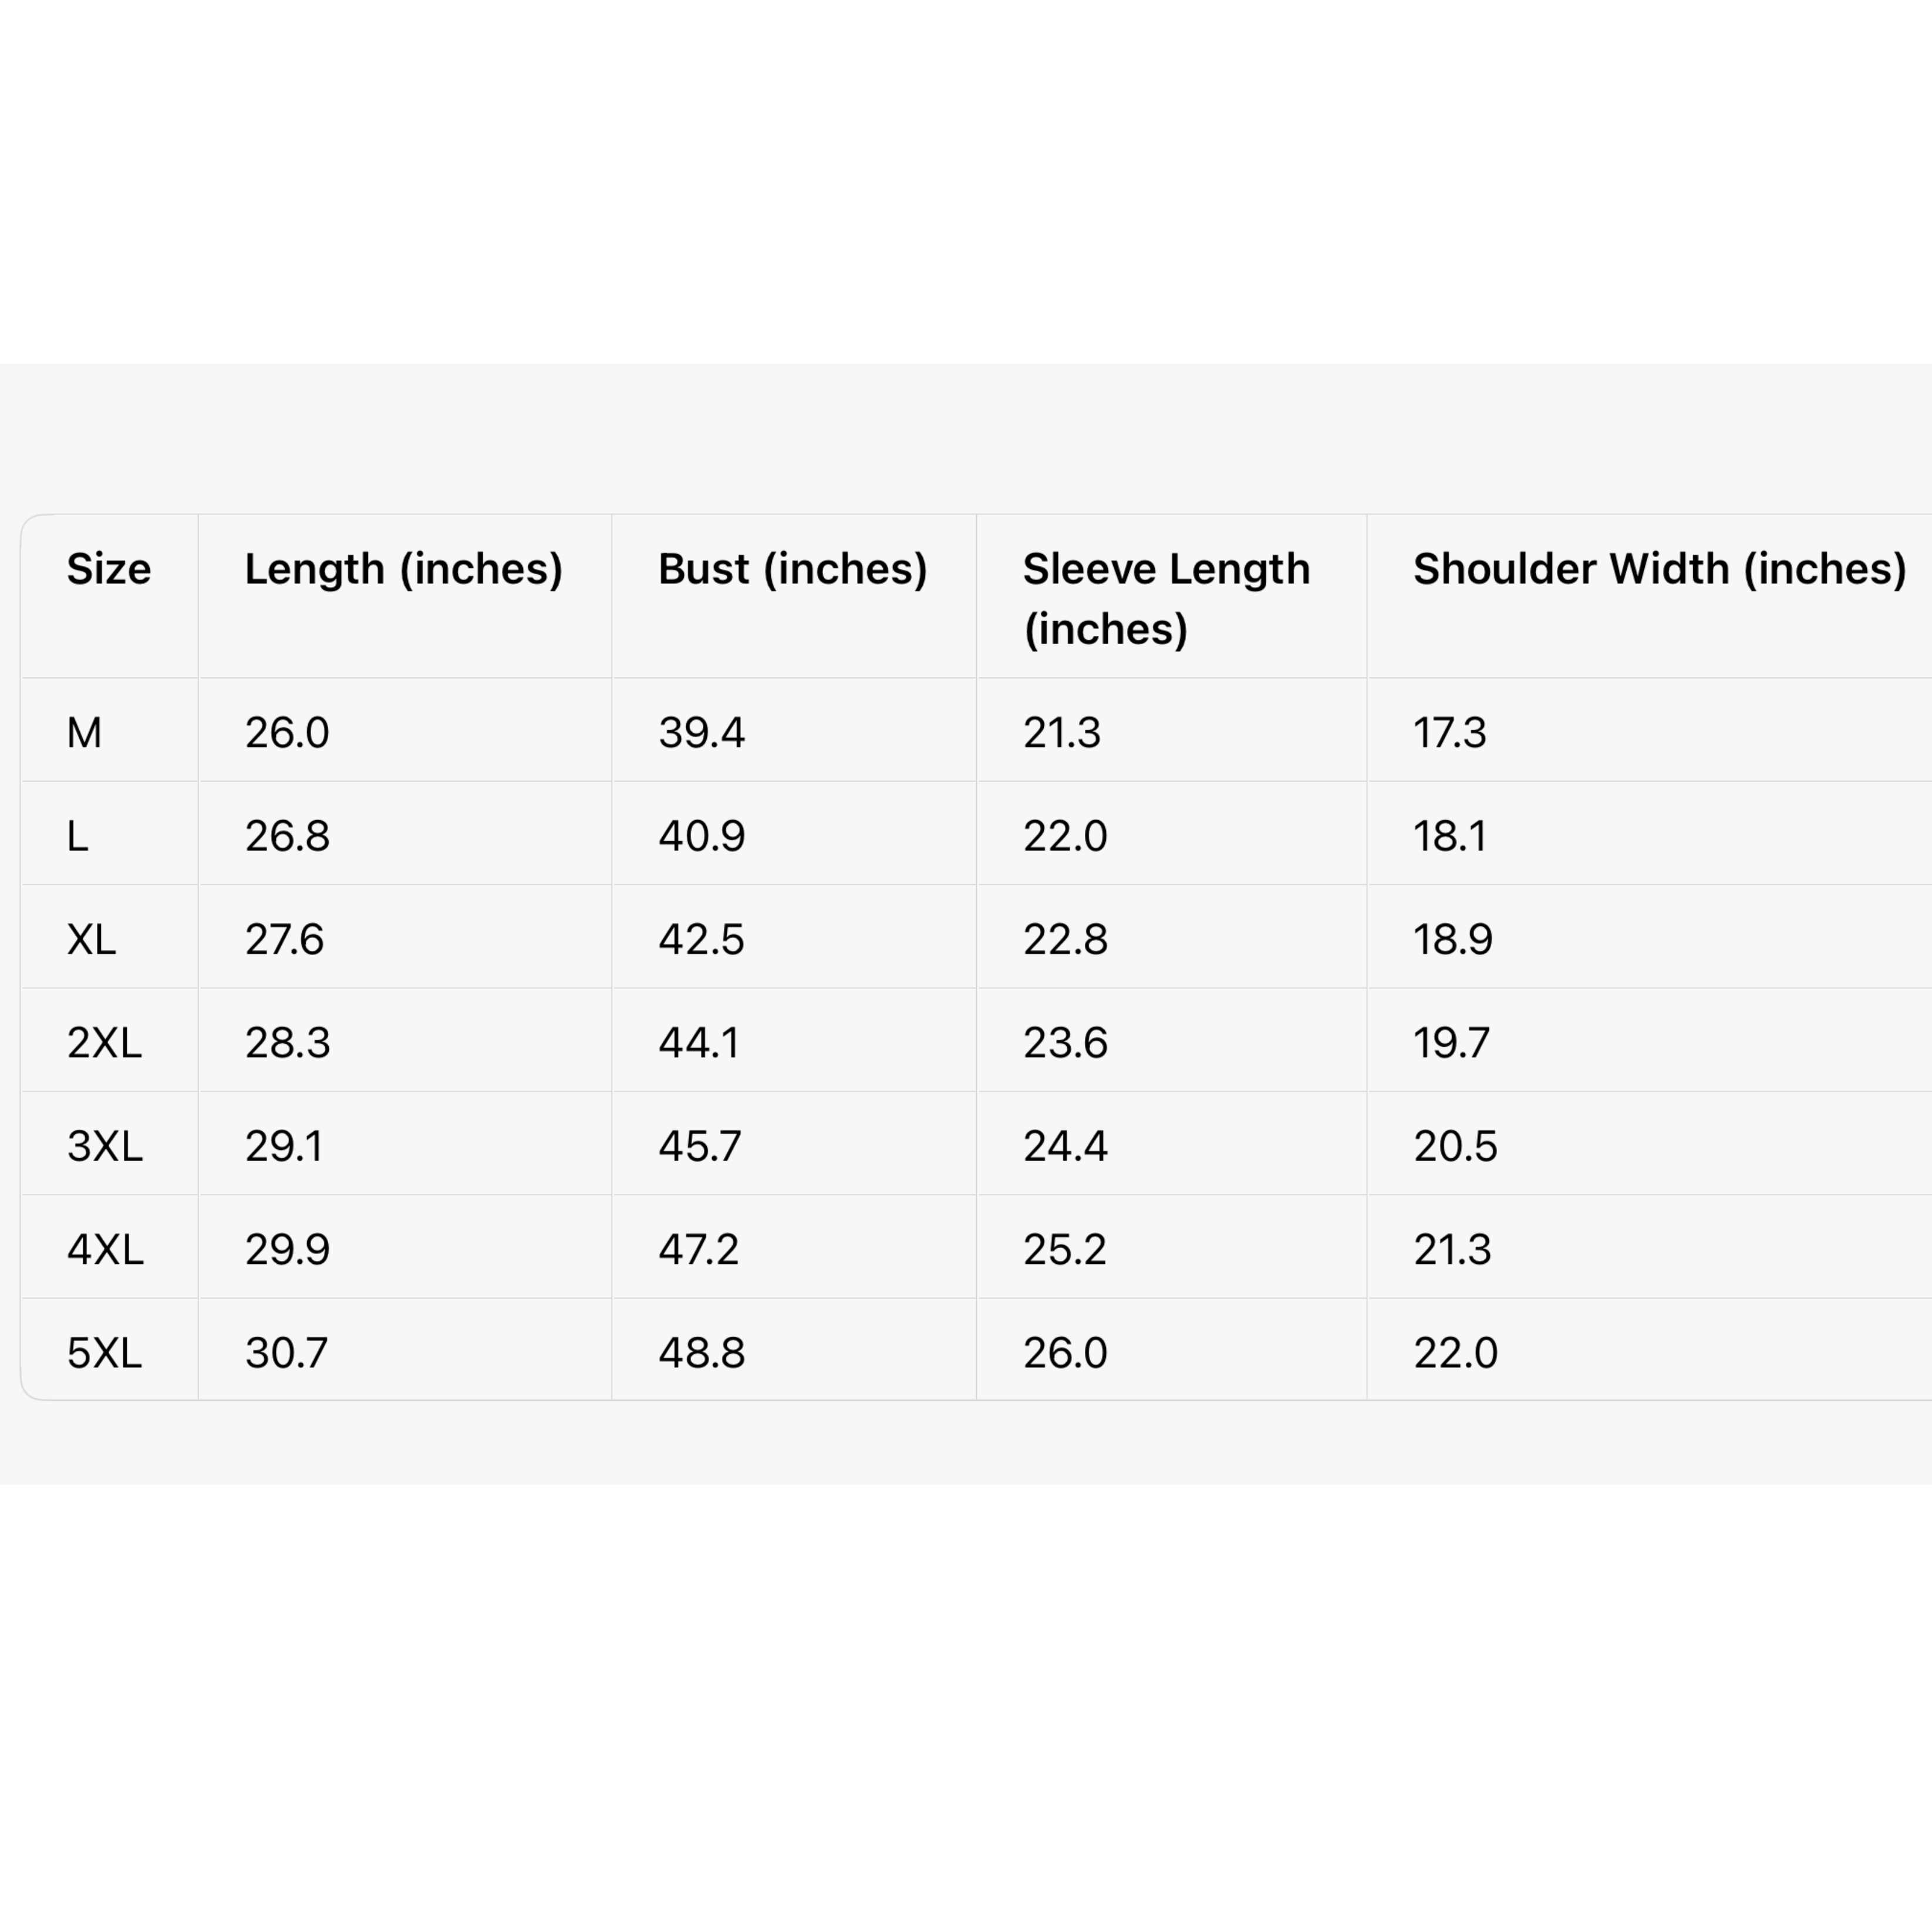Viewport: 1932px width, 1932px height.
Task: Click the 3XL size row label
Action: [x=104, y=1146]
